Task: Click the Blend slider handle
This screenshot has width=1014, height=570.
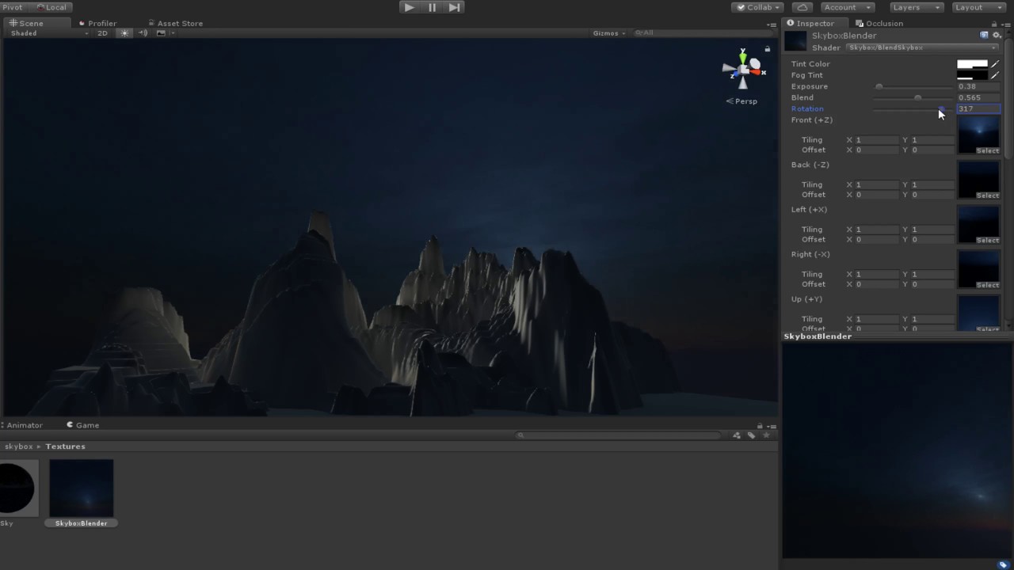Action: [x=917, y=97]
